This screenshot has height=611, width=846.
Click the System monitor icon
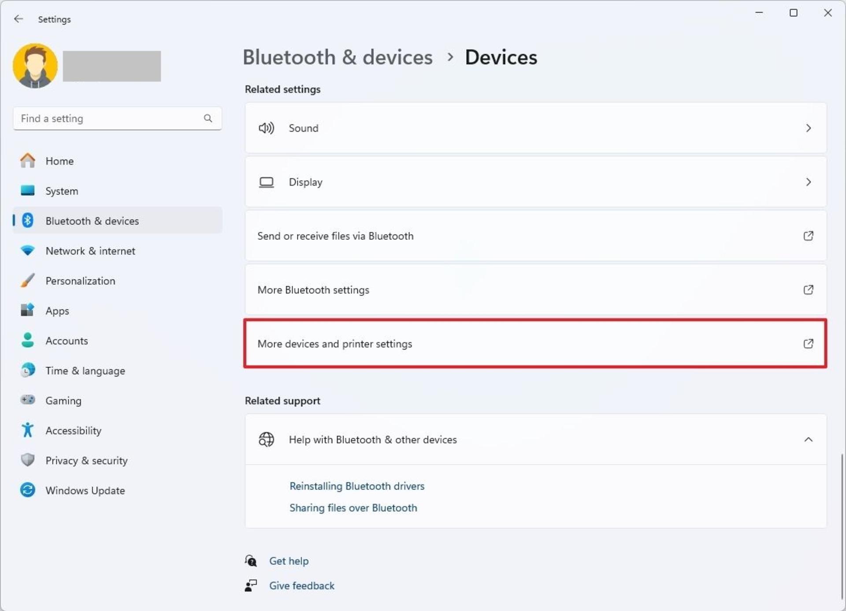(x=27, y=190)
